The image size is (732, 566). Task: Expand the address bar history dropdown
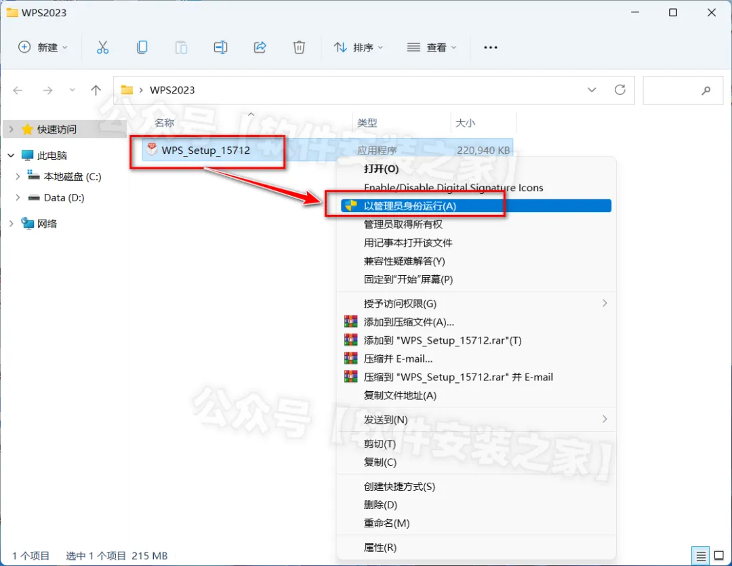coord(592,89)
